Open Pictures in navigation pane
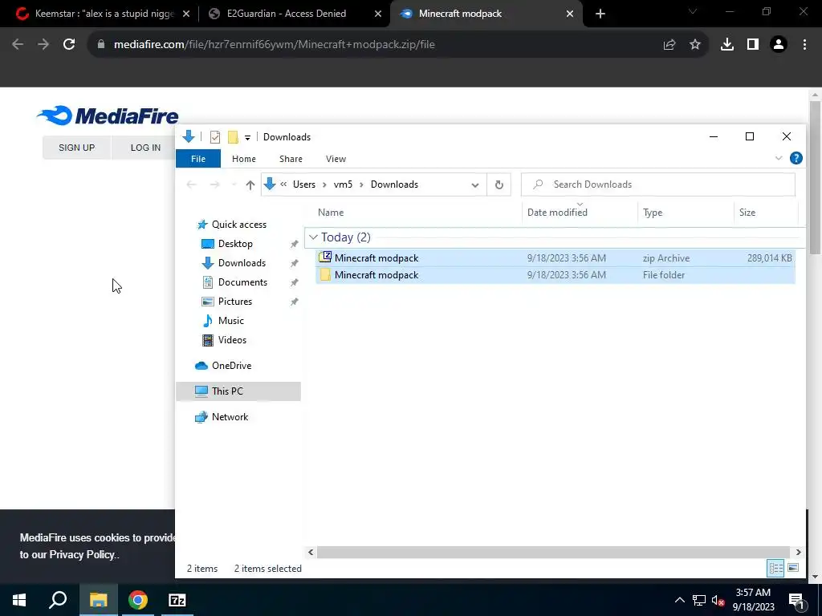The width and height of the screenshot is (822, 616). (235, 302)
